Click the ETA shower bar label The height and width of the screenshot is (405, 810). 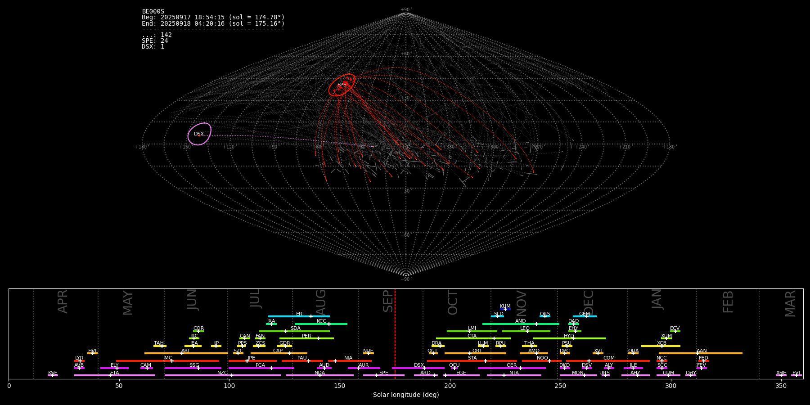coord(115,373)
